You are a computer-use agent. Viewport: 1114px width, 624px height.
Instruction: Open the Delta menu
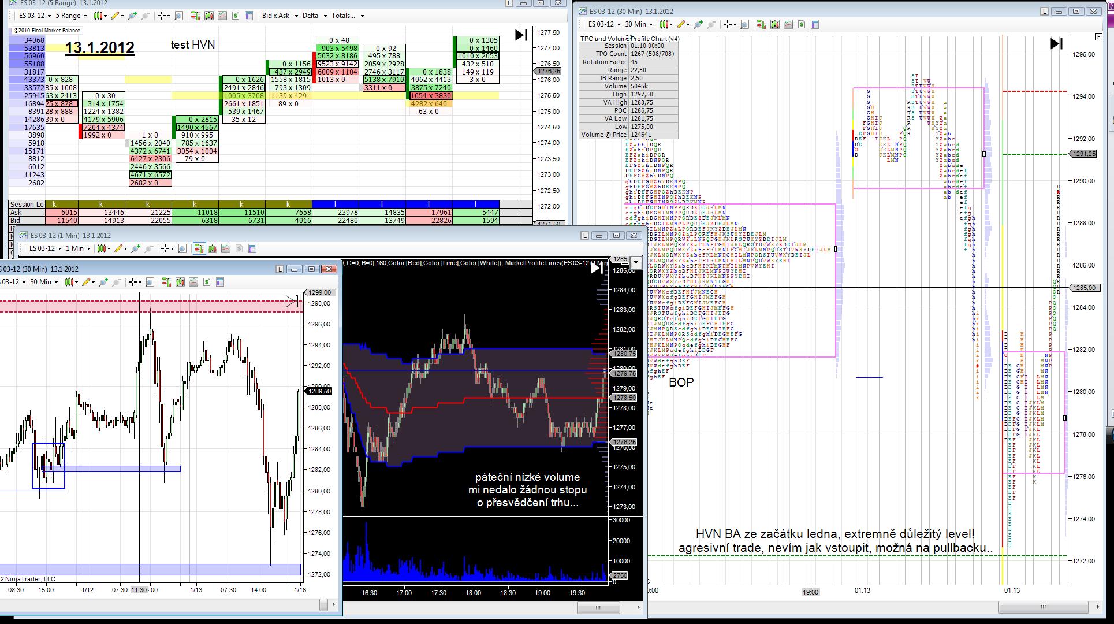(314, 16)
